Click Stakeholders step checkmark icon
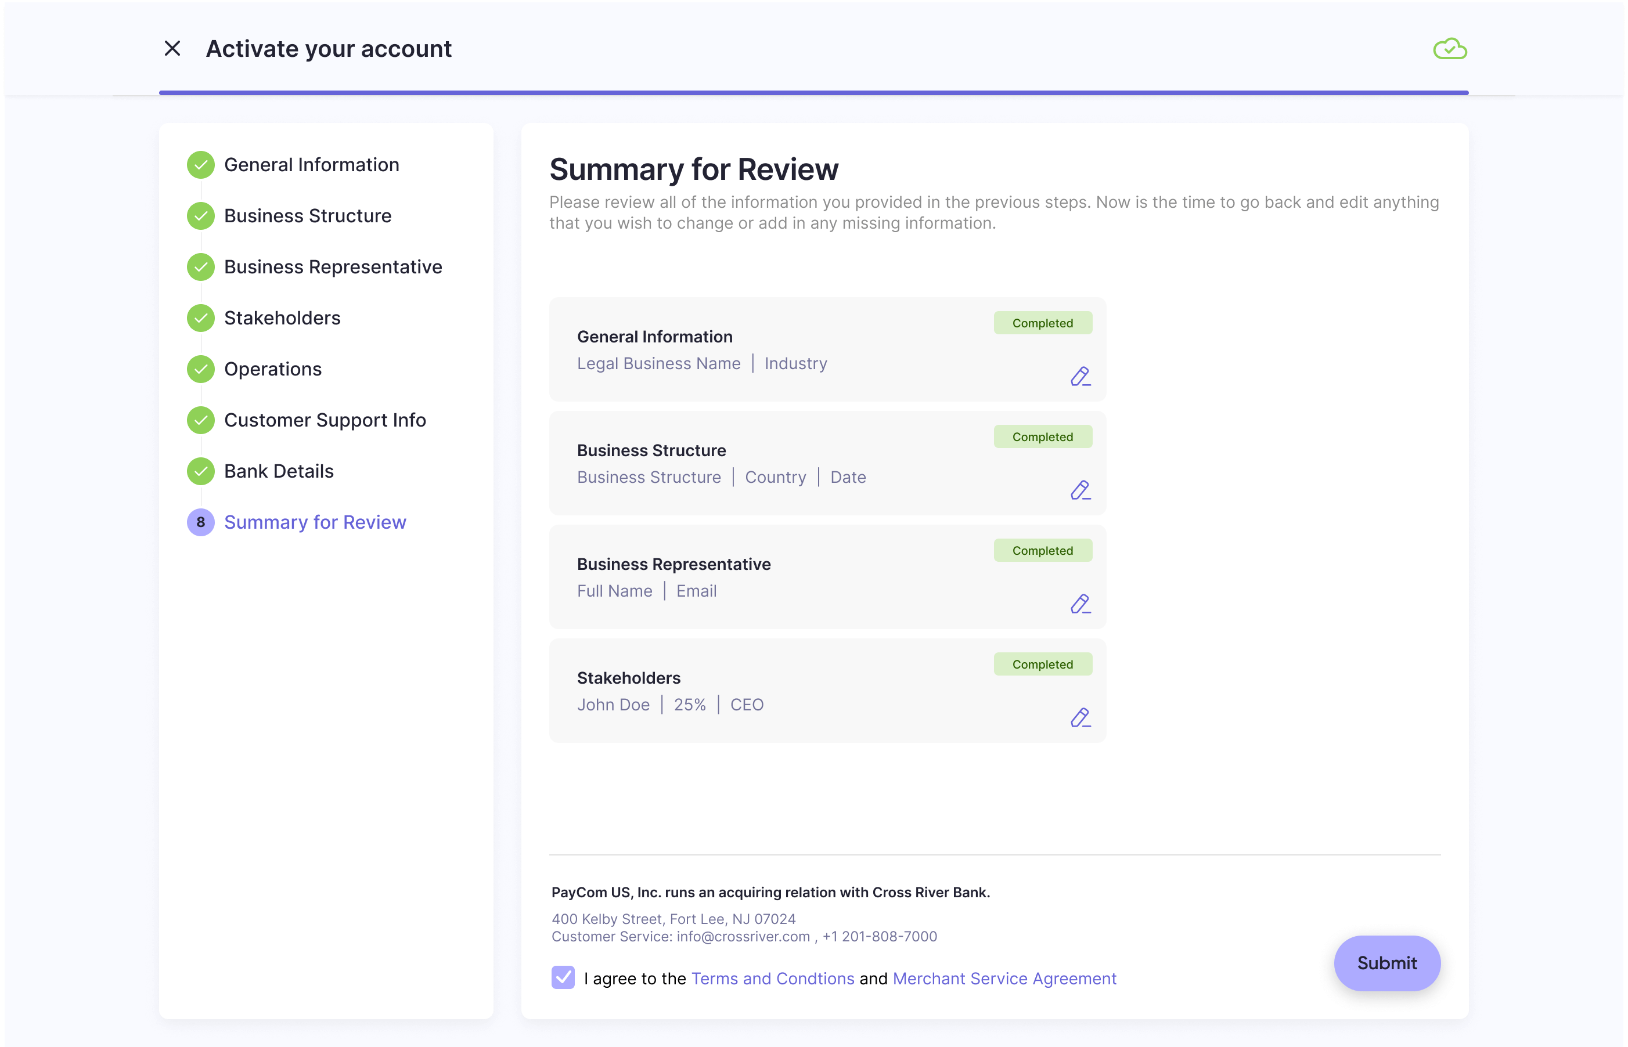The width and height of the screenshot is (1628, 1047). (201, 317)
